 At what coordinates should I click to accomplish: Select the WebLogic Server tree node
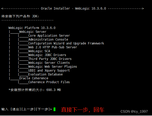tap(33, 32)
